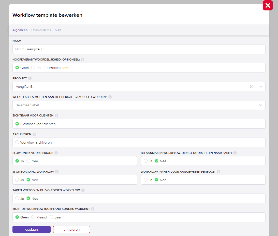Enable Workflow archiveren option
This screenshot has height=236, width=278.
(17, 142)
